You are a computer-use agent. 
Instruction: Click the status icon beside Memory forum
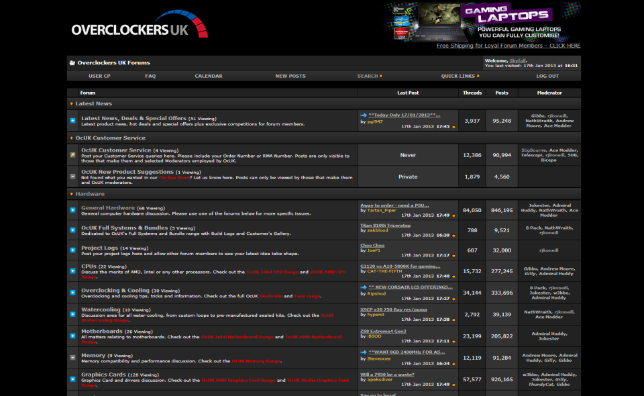(x=72, y=358)
